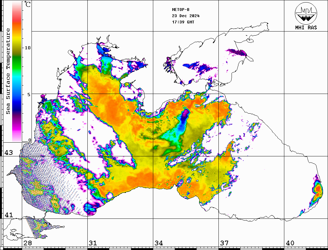This screenshot has width=328, height=250.
Task: Click the temperature color scale bar
Action: pyautogui.click(x=17, y=71)
